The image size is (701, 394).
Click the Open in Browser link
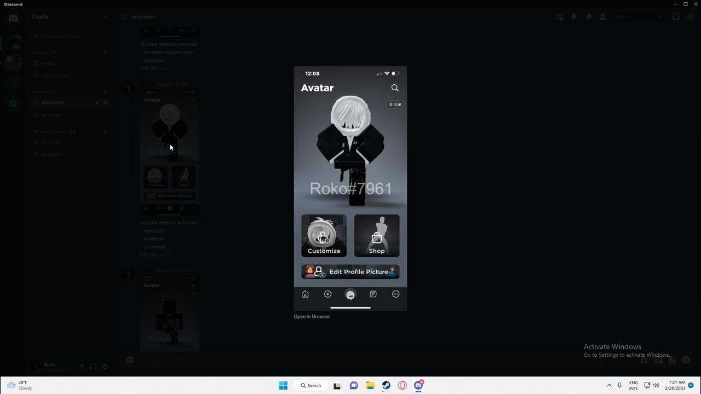[312, 316]
